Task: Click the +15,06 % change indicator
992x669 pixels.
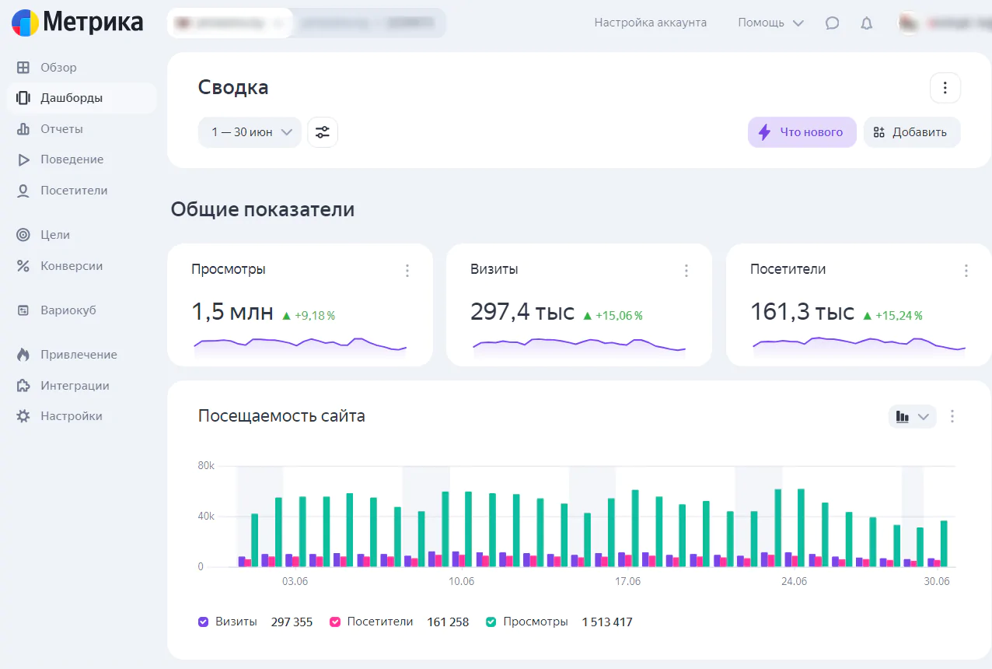Action: pyautogui.click(x=613, y=316)
